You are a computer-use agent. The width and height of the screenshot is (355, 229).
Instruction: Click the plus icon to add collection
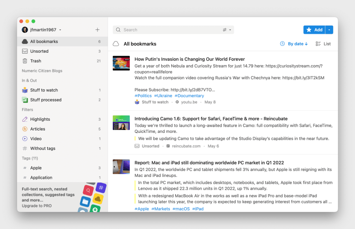[97, 29]
